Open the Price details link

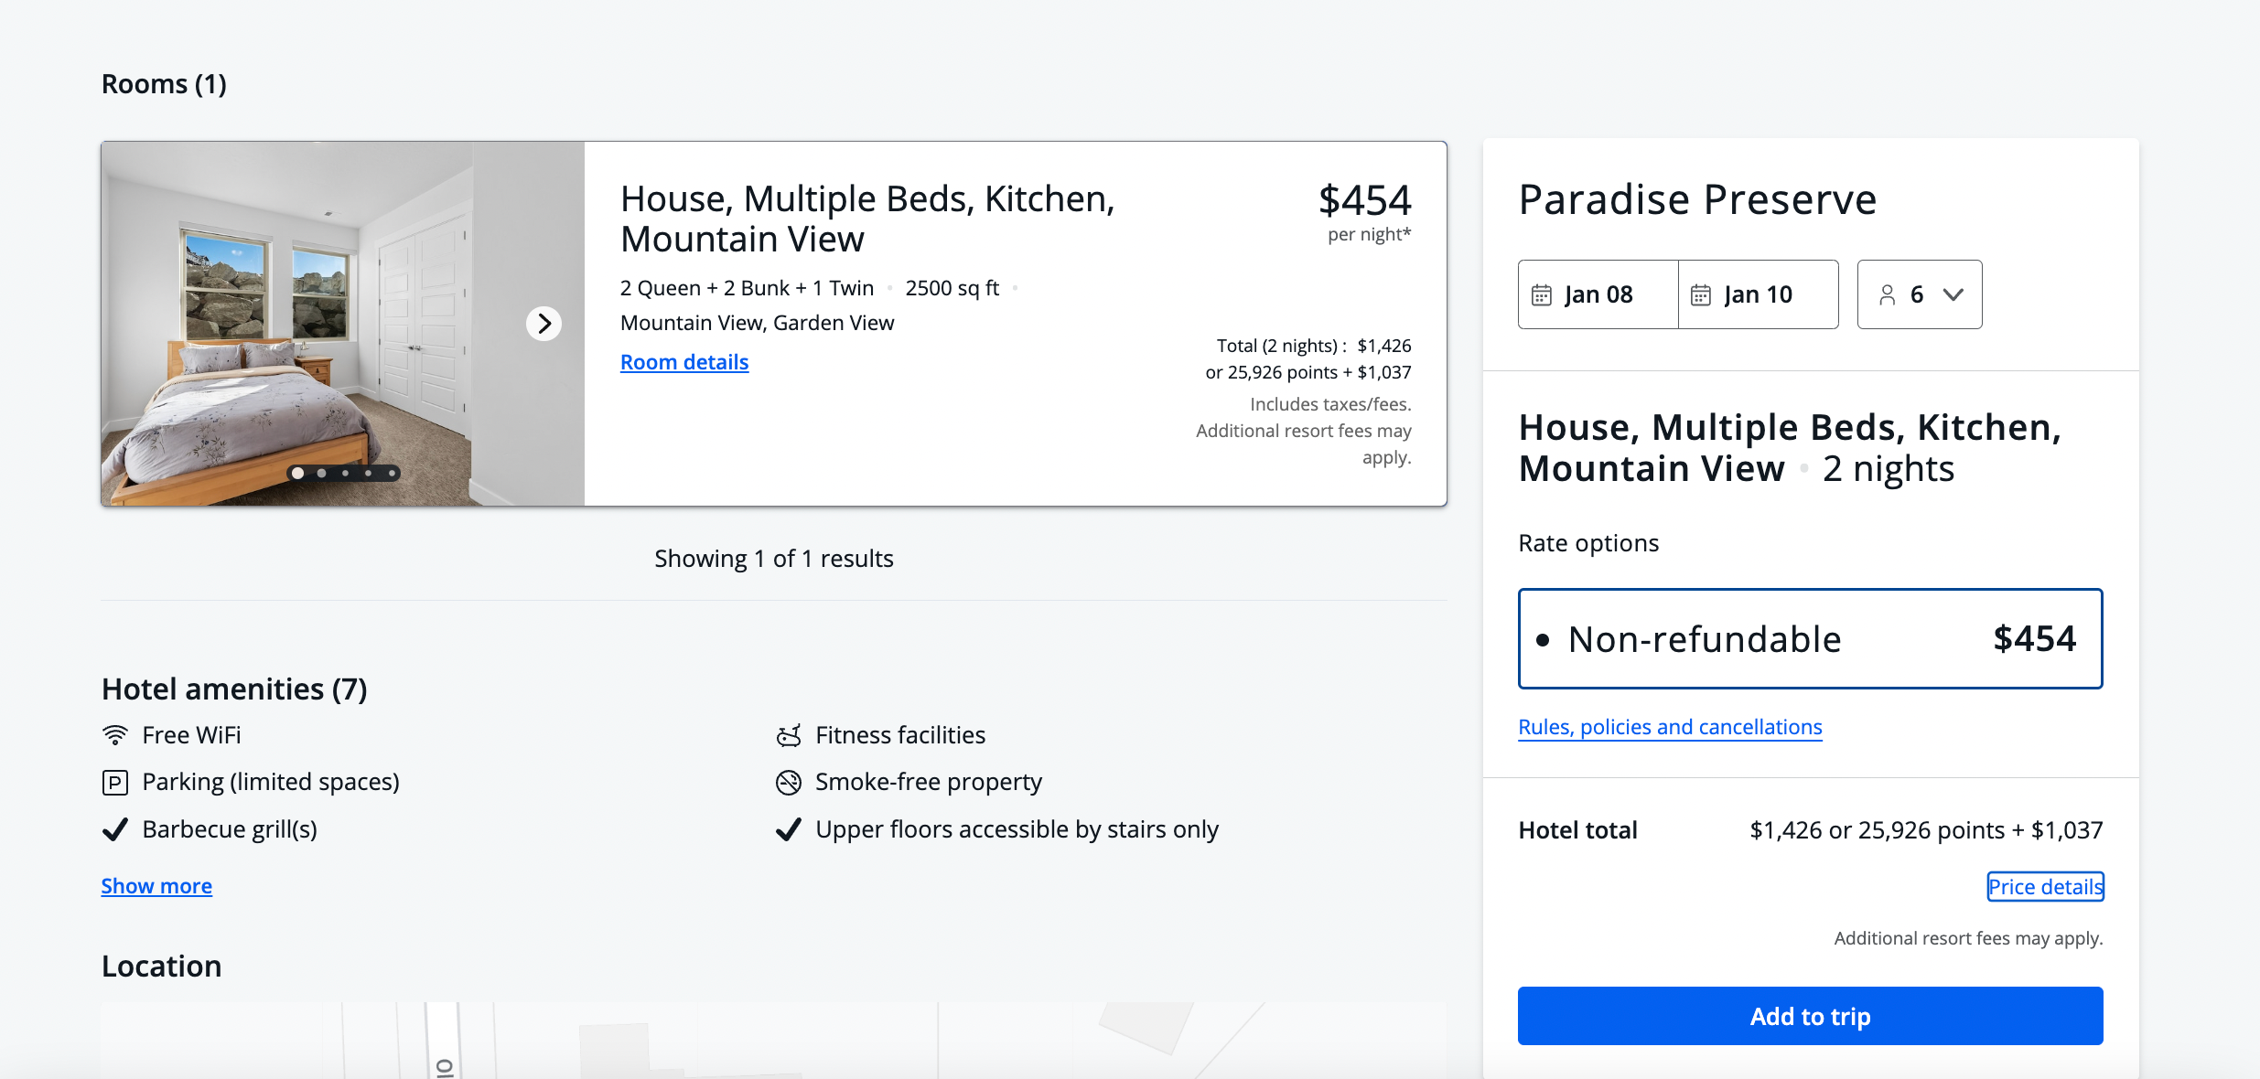coord(2045,887)
